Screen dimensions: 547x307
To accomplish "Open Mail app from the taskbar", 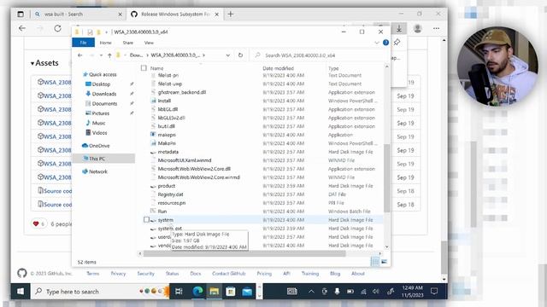I will (x=247, y=292).
